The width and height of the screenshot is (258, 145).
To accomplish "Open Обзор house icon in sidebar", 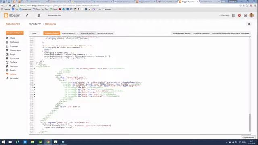I will (x=7, y=38).
